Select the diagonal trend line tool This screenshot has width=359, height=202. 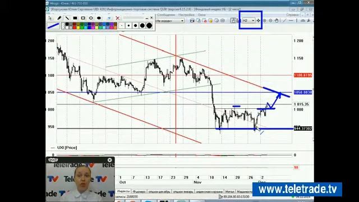[284, 21]
